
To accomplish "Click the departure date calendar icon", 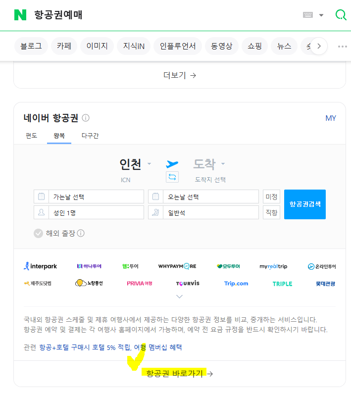I will 42,196.
